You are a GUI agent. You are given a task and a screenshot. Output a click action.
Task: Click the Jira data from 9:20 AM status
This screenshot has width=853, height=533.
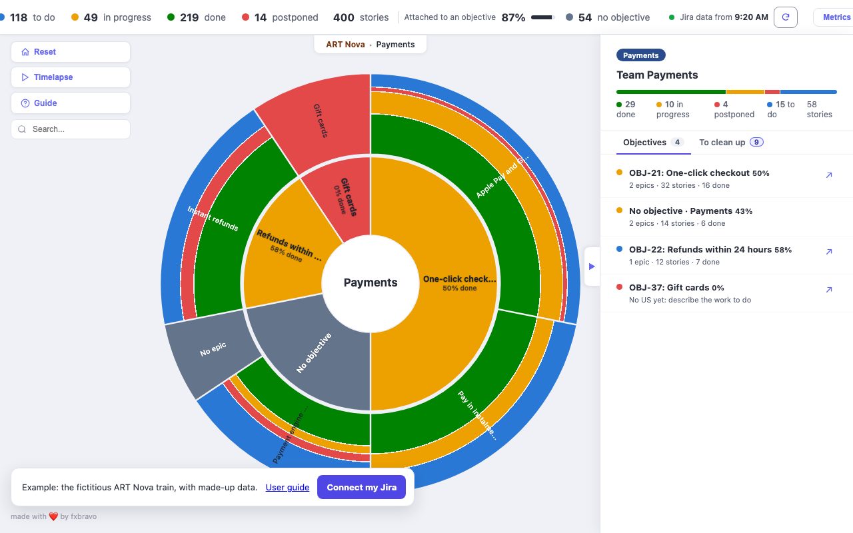(x=718, y=17)
